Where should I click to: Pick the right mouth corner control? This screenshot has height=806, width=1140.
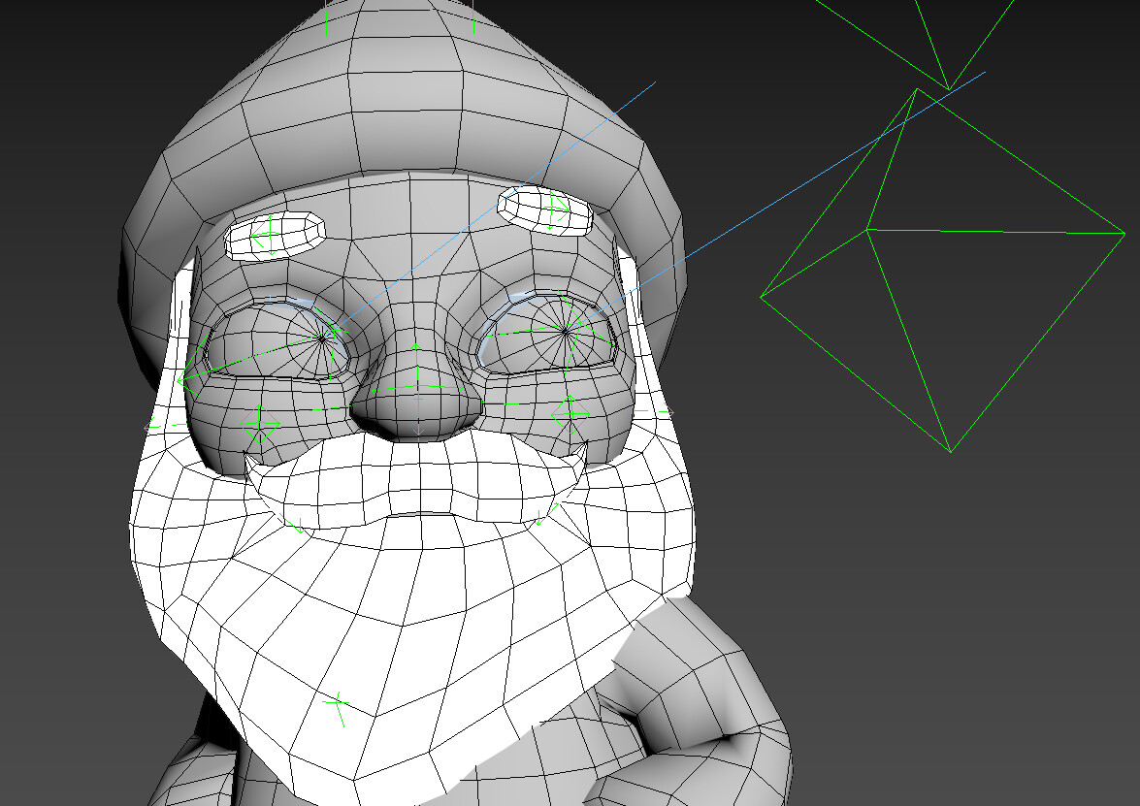tap(546, 516)
